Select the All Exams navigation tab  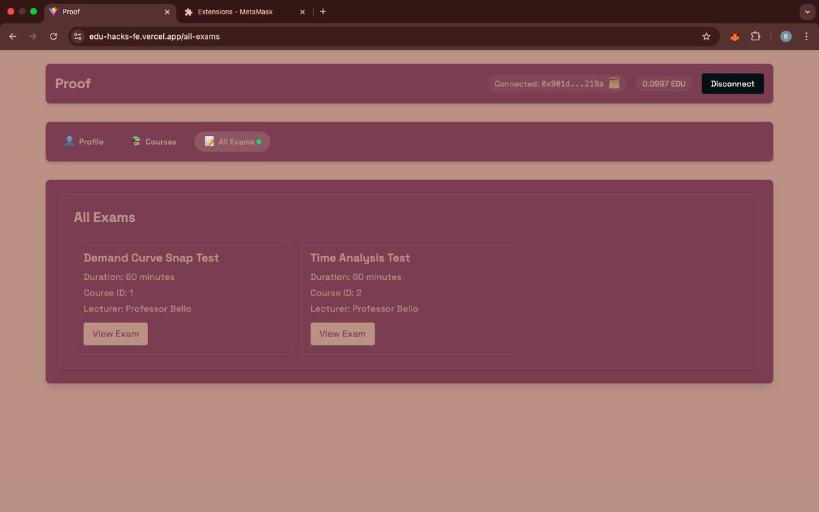(x=232, y=141)
